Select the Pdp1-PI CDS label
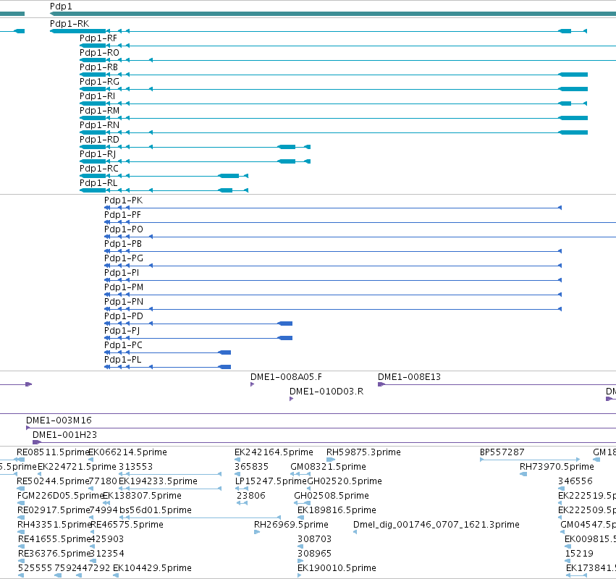 122,273
